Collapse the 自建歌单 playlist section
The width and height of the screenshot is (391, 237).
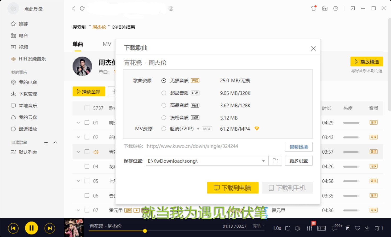click(x=55, y=142)
